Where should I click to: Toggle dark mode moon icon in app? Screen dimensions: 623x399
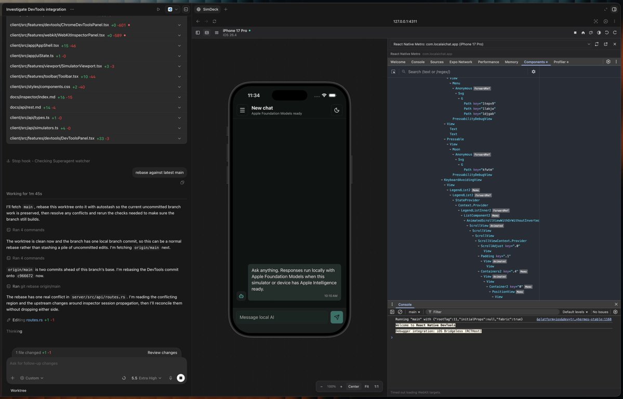coord(337,111)
